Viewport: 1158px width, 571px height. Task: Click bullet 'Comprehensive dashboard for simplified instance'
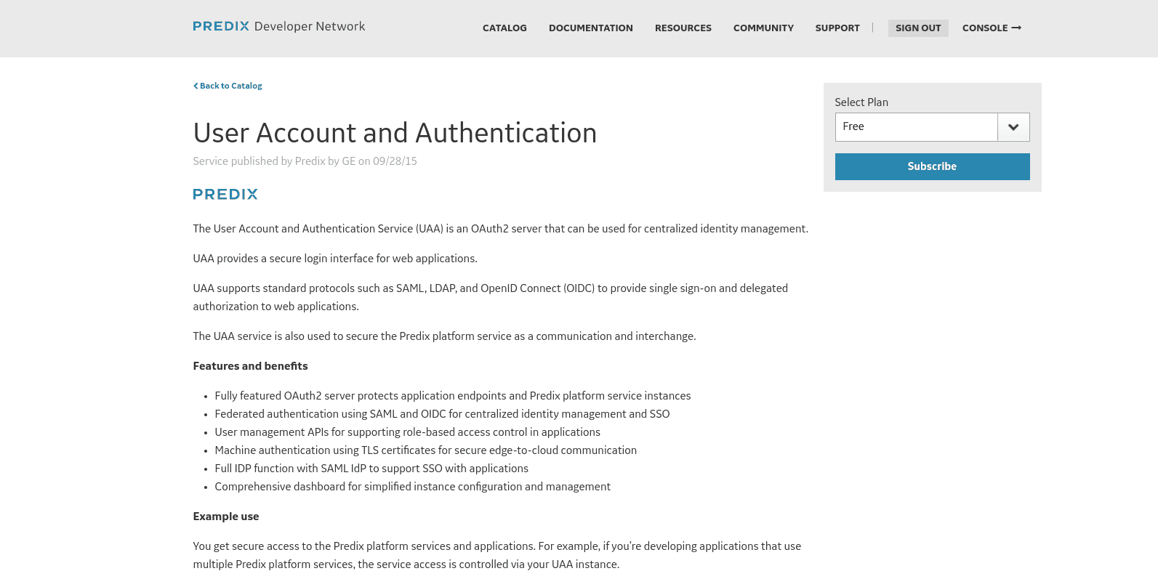point(412,487)
